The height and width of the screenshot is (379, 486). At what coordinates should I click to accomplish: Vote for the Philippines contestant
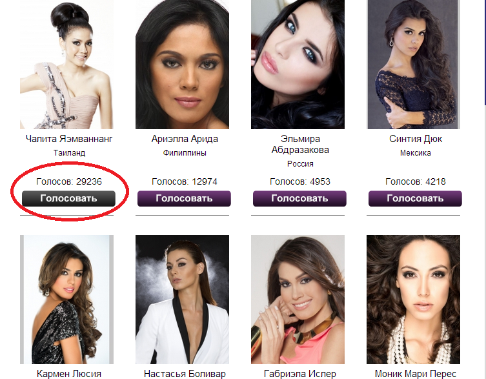(184, 198)
